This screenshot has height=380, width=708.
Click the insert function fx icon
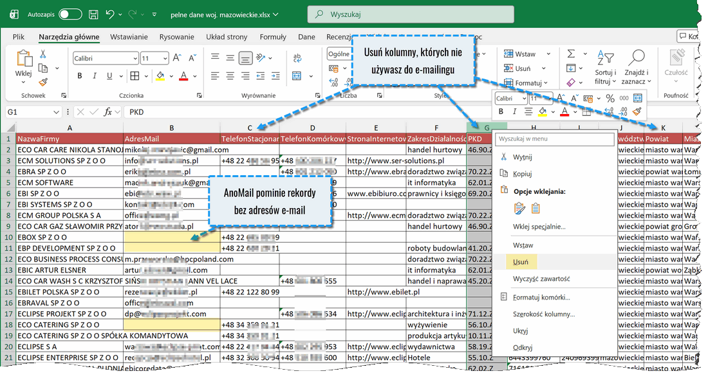tap(107, 111)
